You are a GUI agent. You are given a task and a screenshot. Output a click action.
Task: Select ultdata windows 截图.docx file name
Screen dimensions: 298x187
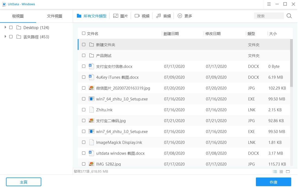120,153
